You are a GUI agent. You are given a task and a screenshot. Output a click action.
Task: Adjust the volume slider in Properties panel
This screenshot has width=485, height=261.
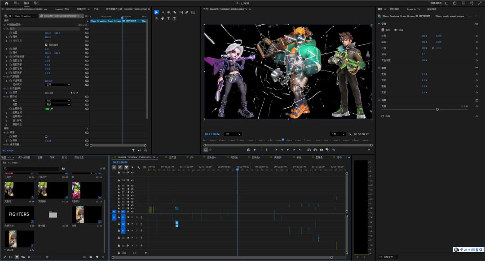coord(437,109)
